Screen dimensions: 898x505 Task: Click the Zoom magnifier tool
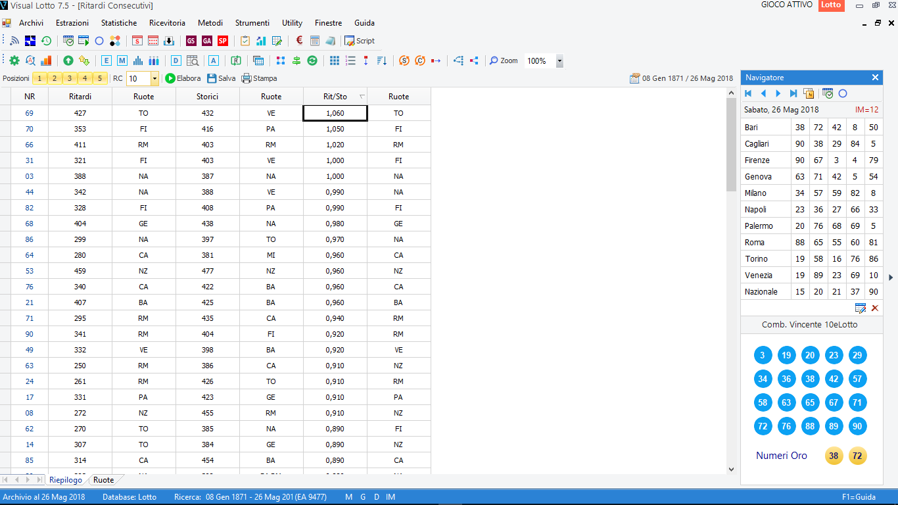[x=504, y=60]
